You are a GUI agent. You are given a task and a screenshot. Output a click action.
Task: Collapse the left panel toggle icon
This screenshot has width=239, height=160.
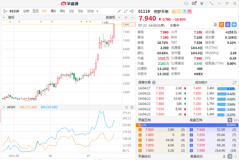click(x=5, y=11)
